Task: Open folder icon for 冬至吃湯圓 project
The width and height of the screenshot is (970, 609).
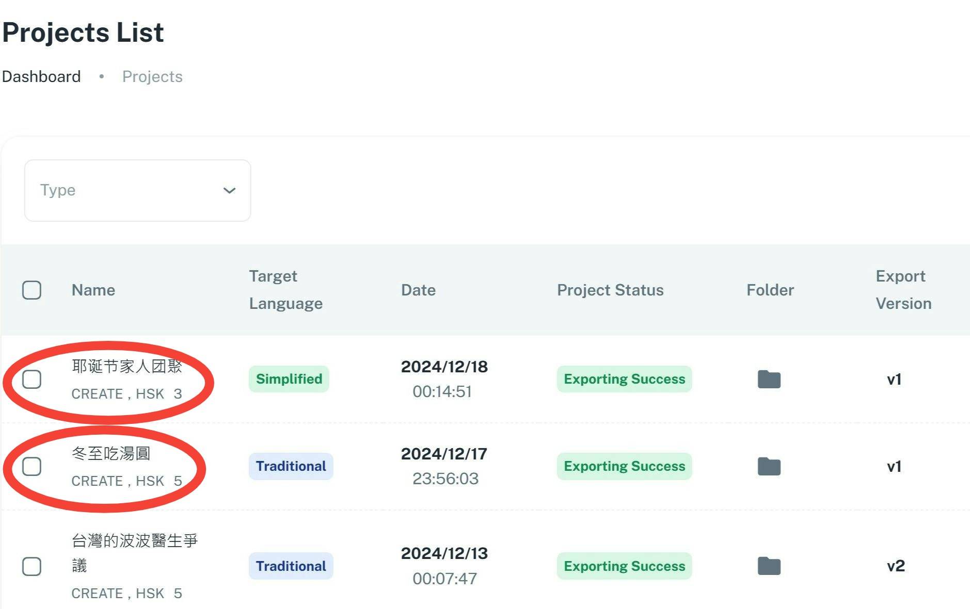Action: click(769, 466)
